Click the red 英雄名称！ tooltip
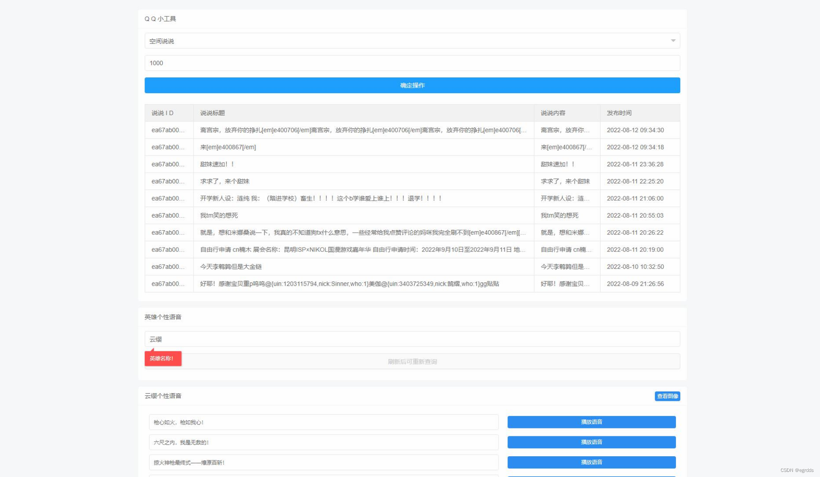Image resolution: width=820 pixels, height=477 pixels. pyautogui.click(x=163, y=358)
